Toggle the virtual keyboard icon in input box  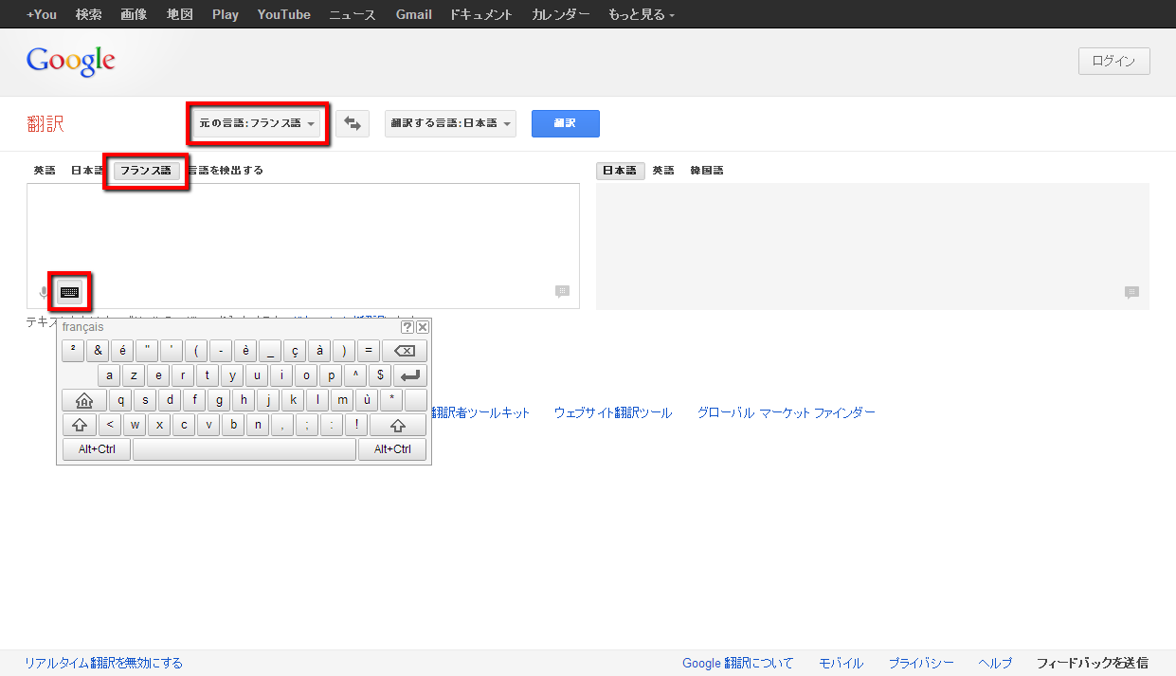[x=70, y=292]
